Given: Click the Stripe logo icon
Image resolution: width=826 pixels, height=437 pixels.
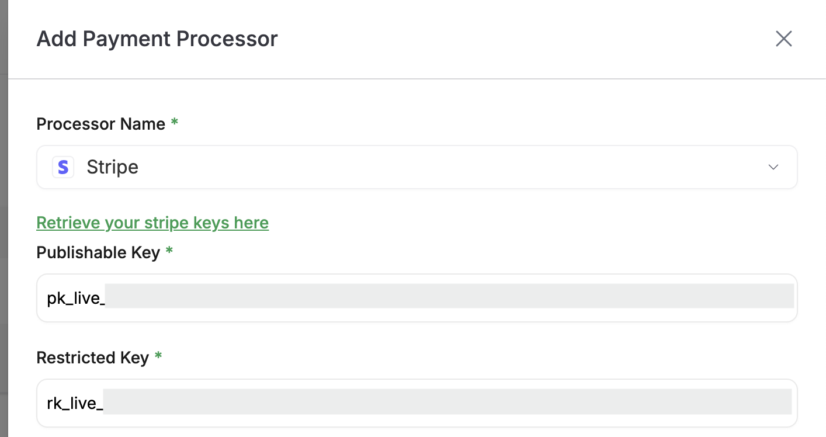Looking at the screenshot, I should click(63, 167).
